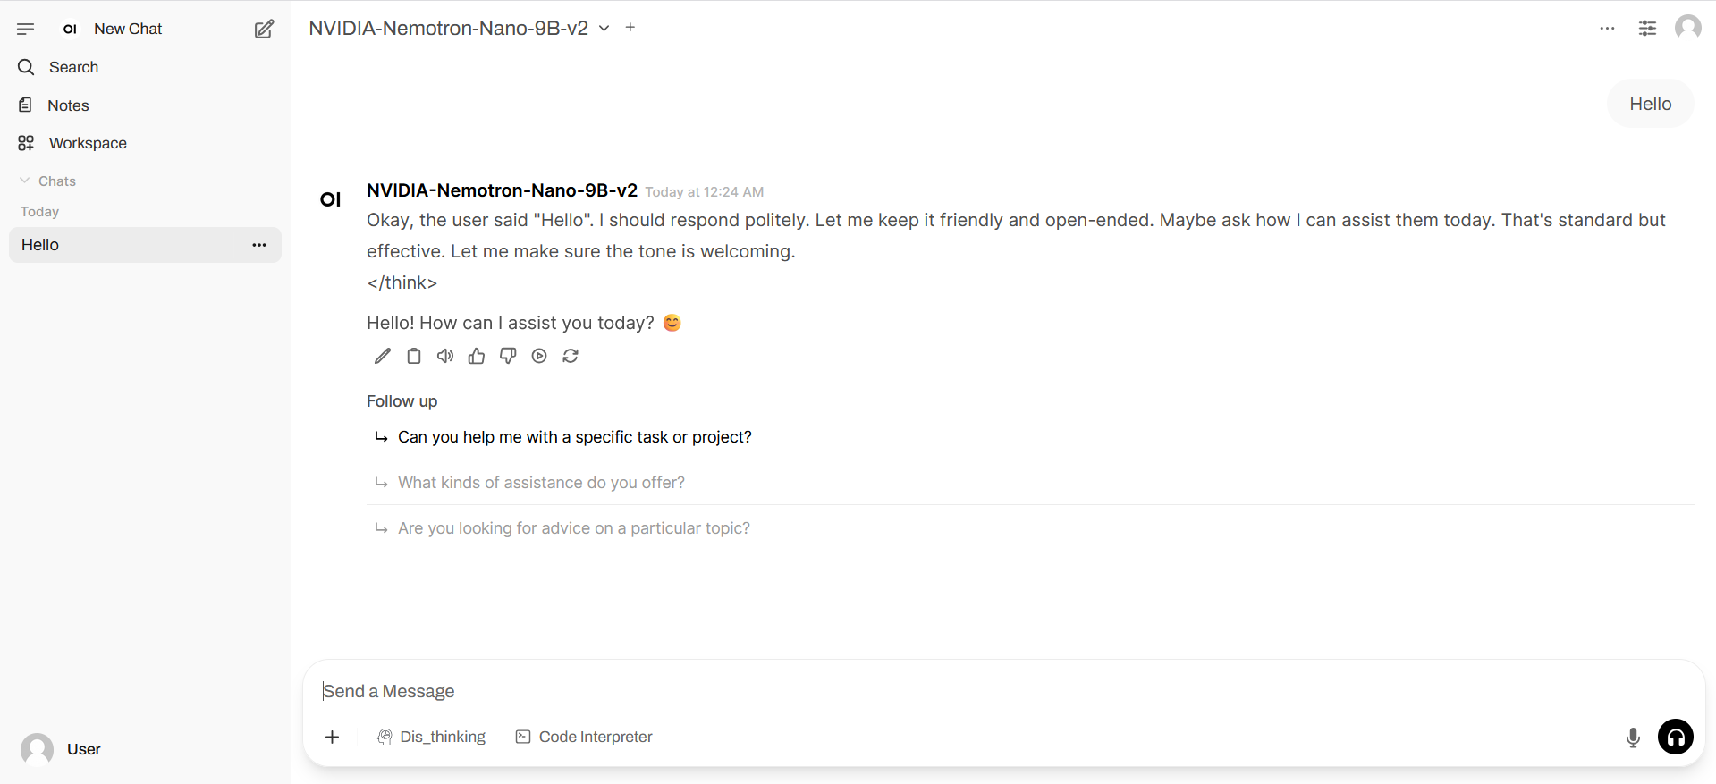
Task: Toggle the Code Interpreter option
Action: [584, 737]
